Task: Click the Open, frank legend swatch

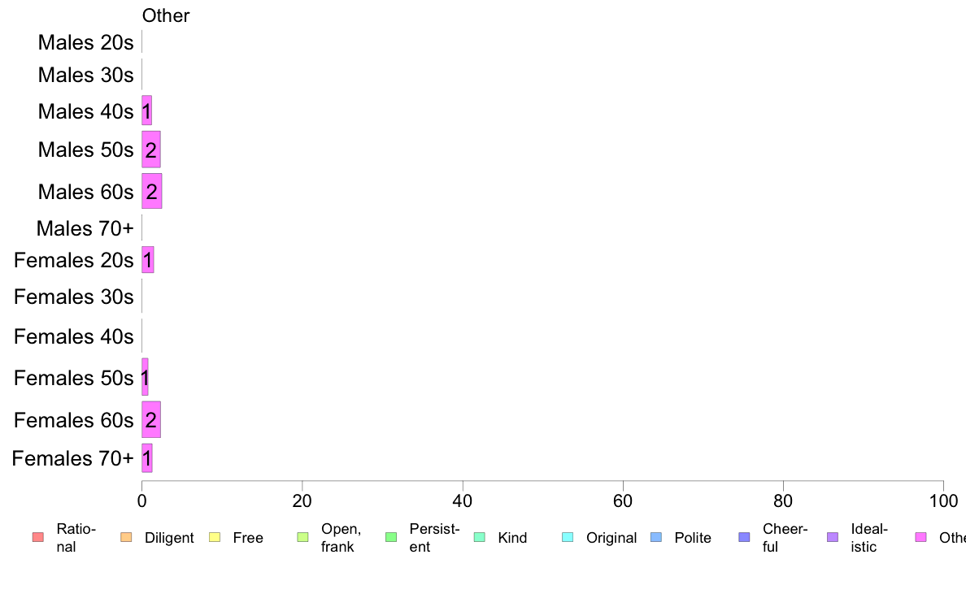Action: pyautogui.click(x=302, y=538)
